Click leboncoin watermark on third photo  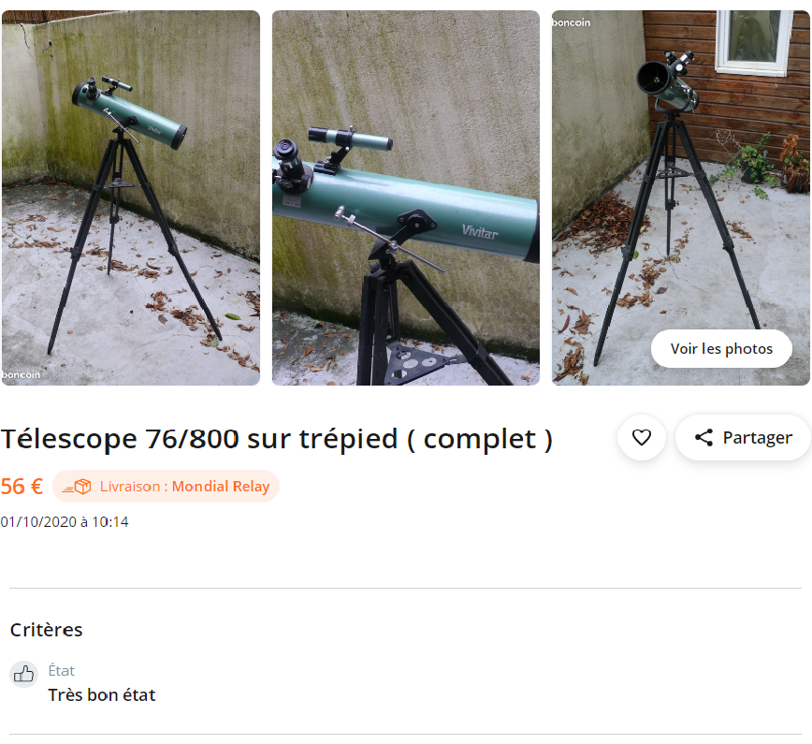(571, 22)
